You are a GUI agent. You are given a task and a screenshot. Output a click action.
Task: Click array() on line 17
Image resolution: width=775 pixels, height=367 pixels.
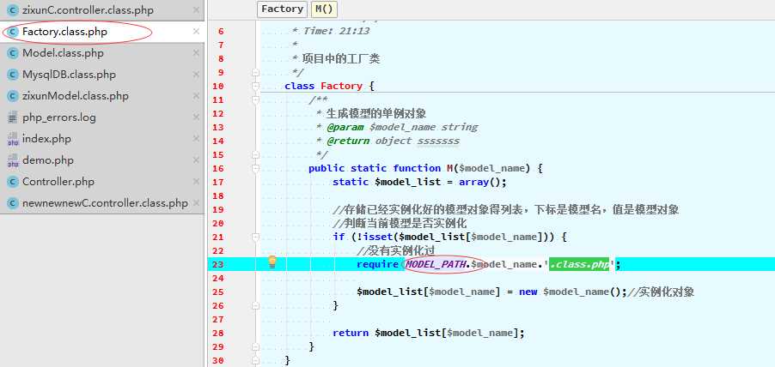(480, 182)
